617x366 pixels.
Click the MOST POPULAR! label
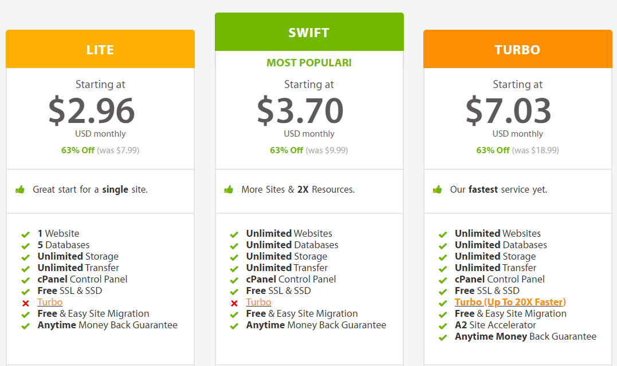[x=309, y=63]
